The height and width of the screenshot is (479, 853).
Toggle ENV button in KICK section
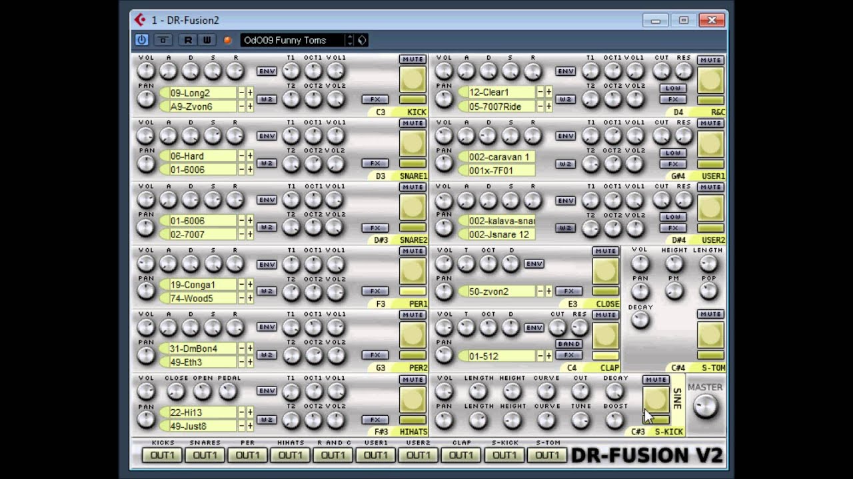267,71
